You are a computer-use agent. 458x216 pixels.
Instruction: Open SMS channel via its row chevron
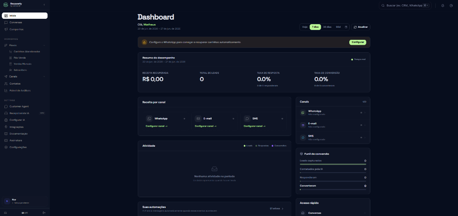point(365,137)
